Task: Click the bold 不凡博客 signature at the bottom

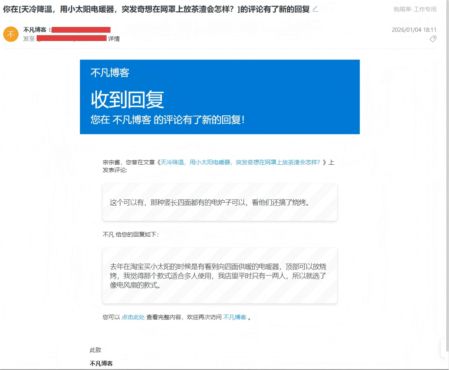Action: tap(101, 363)
